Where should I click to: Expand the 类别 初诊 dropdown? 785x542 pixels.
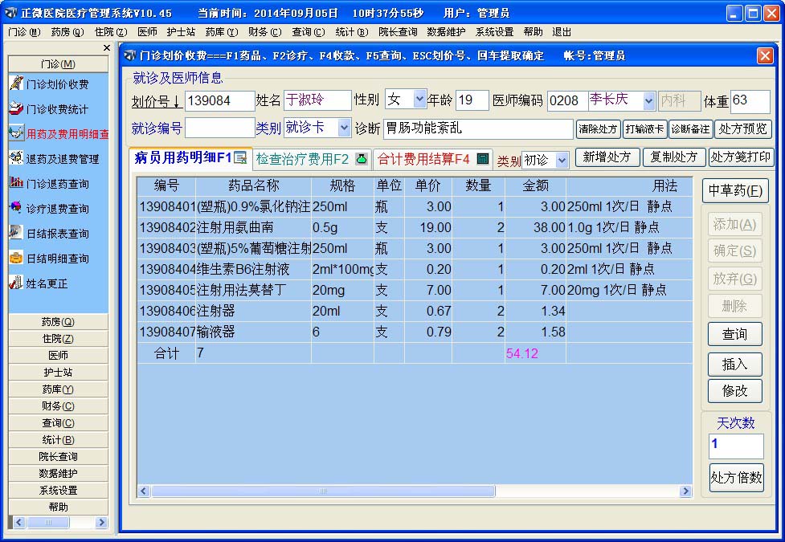pos(562,160)
